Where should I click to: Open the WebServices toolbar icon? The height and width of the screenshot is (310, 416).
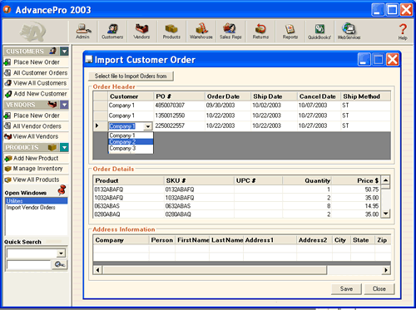[x=349, y=31]
